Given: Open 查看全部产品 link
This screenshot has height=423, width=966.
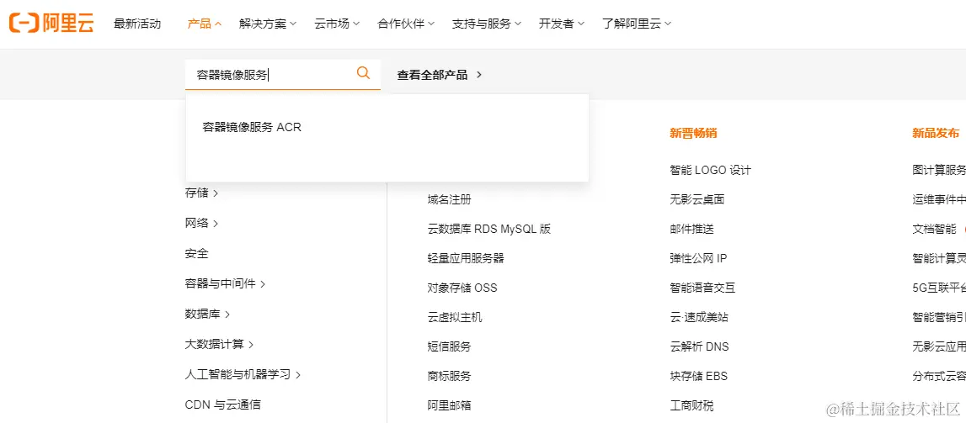Looking at the screenshot, I should point(440,75).
